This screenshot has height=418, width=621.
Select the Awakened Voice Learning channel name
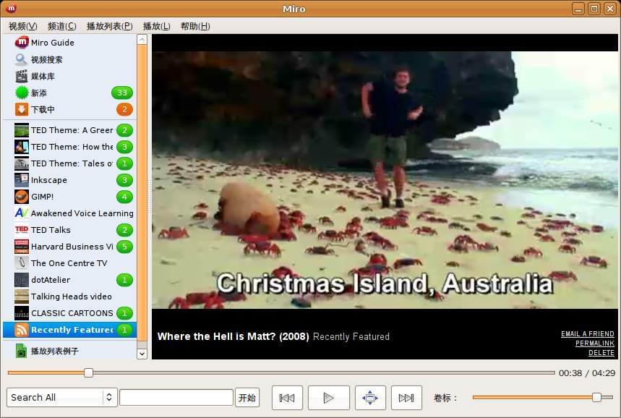[82, 213]
